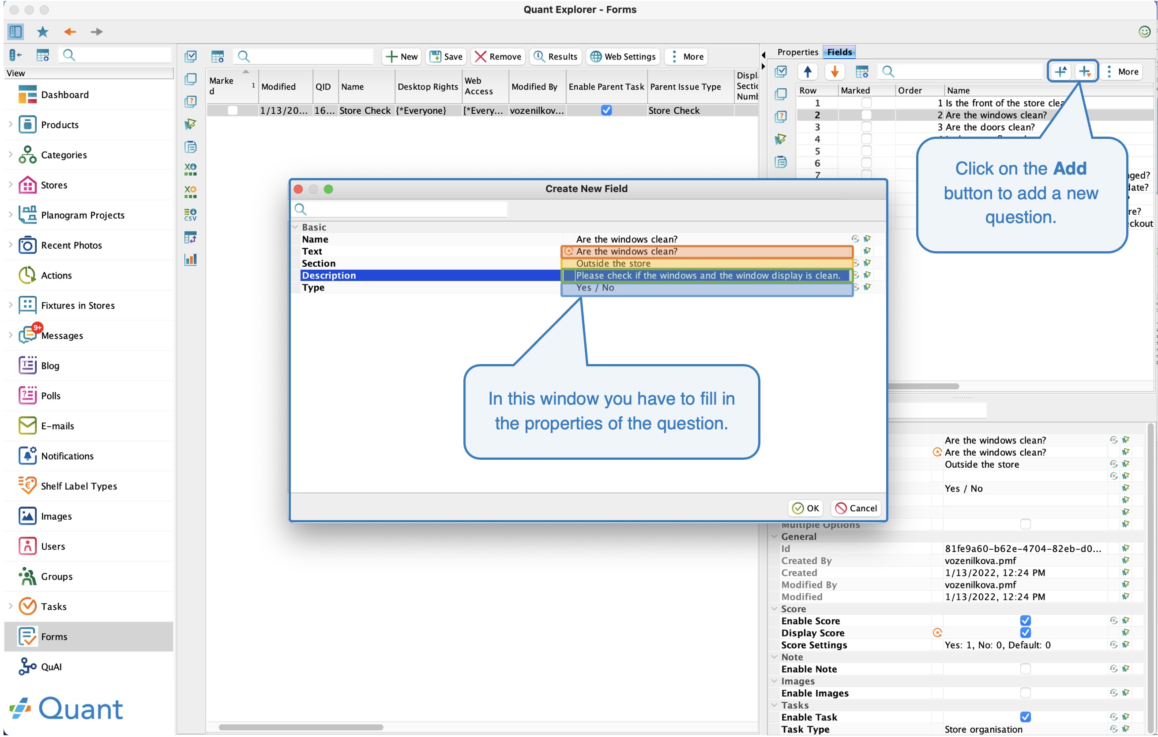Open the Groups section
Image resolution: width=1158 pixels, height=737 pixels.
point(57,577)
